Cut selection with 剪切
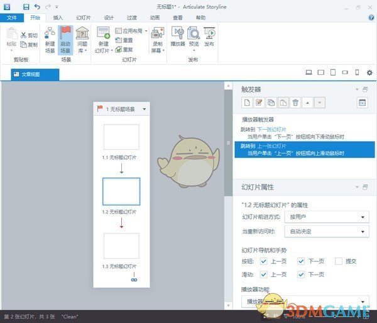The height and width of the screenshot is (323, 377). pyautogui.click(x=29, y=35)
